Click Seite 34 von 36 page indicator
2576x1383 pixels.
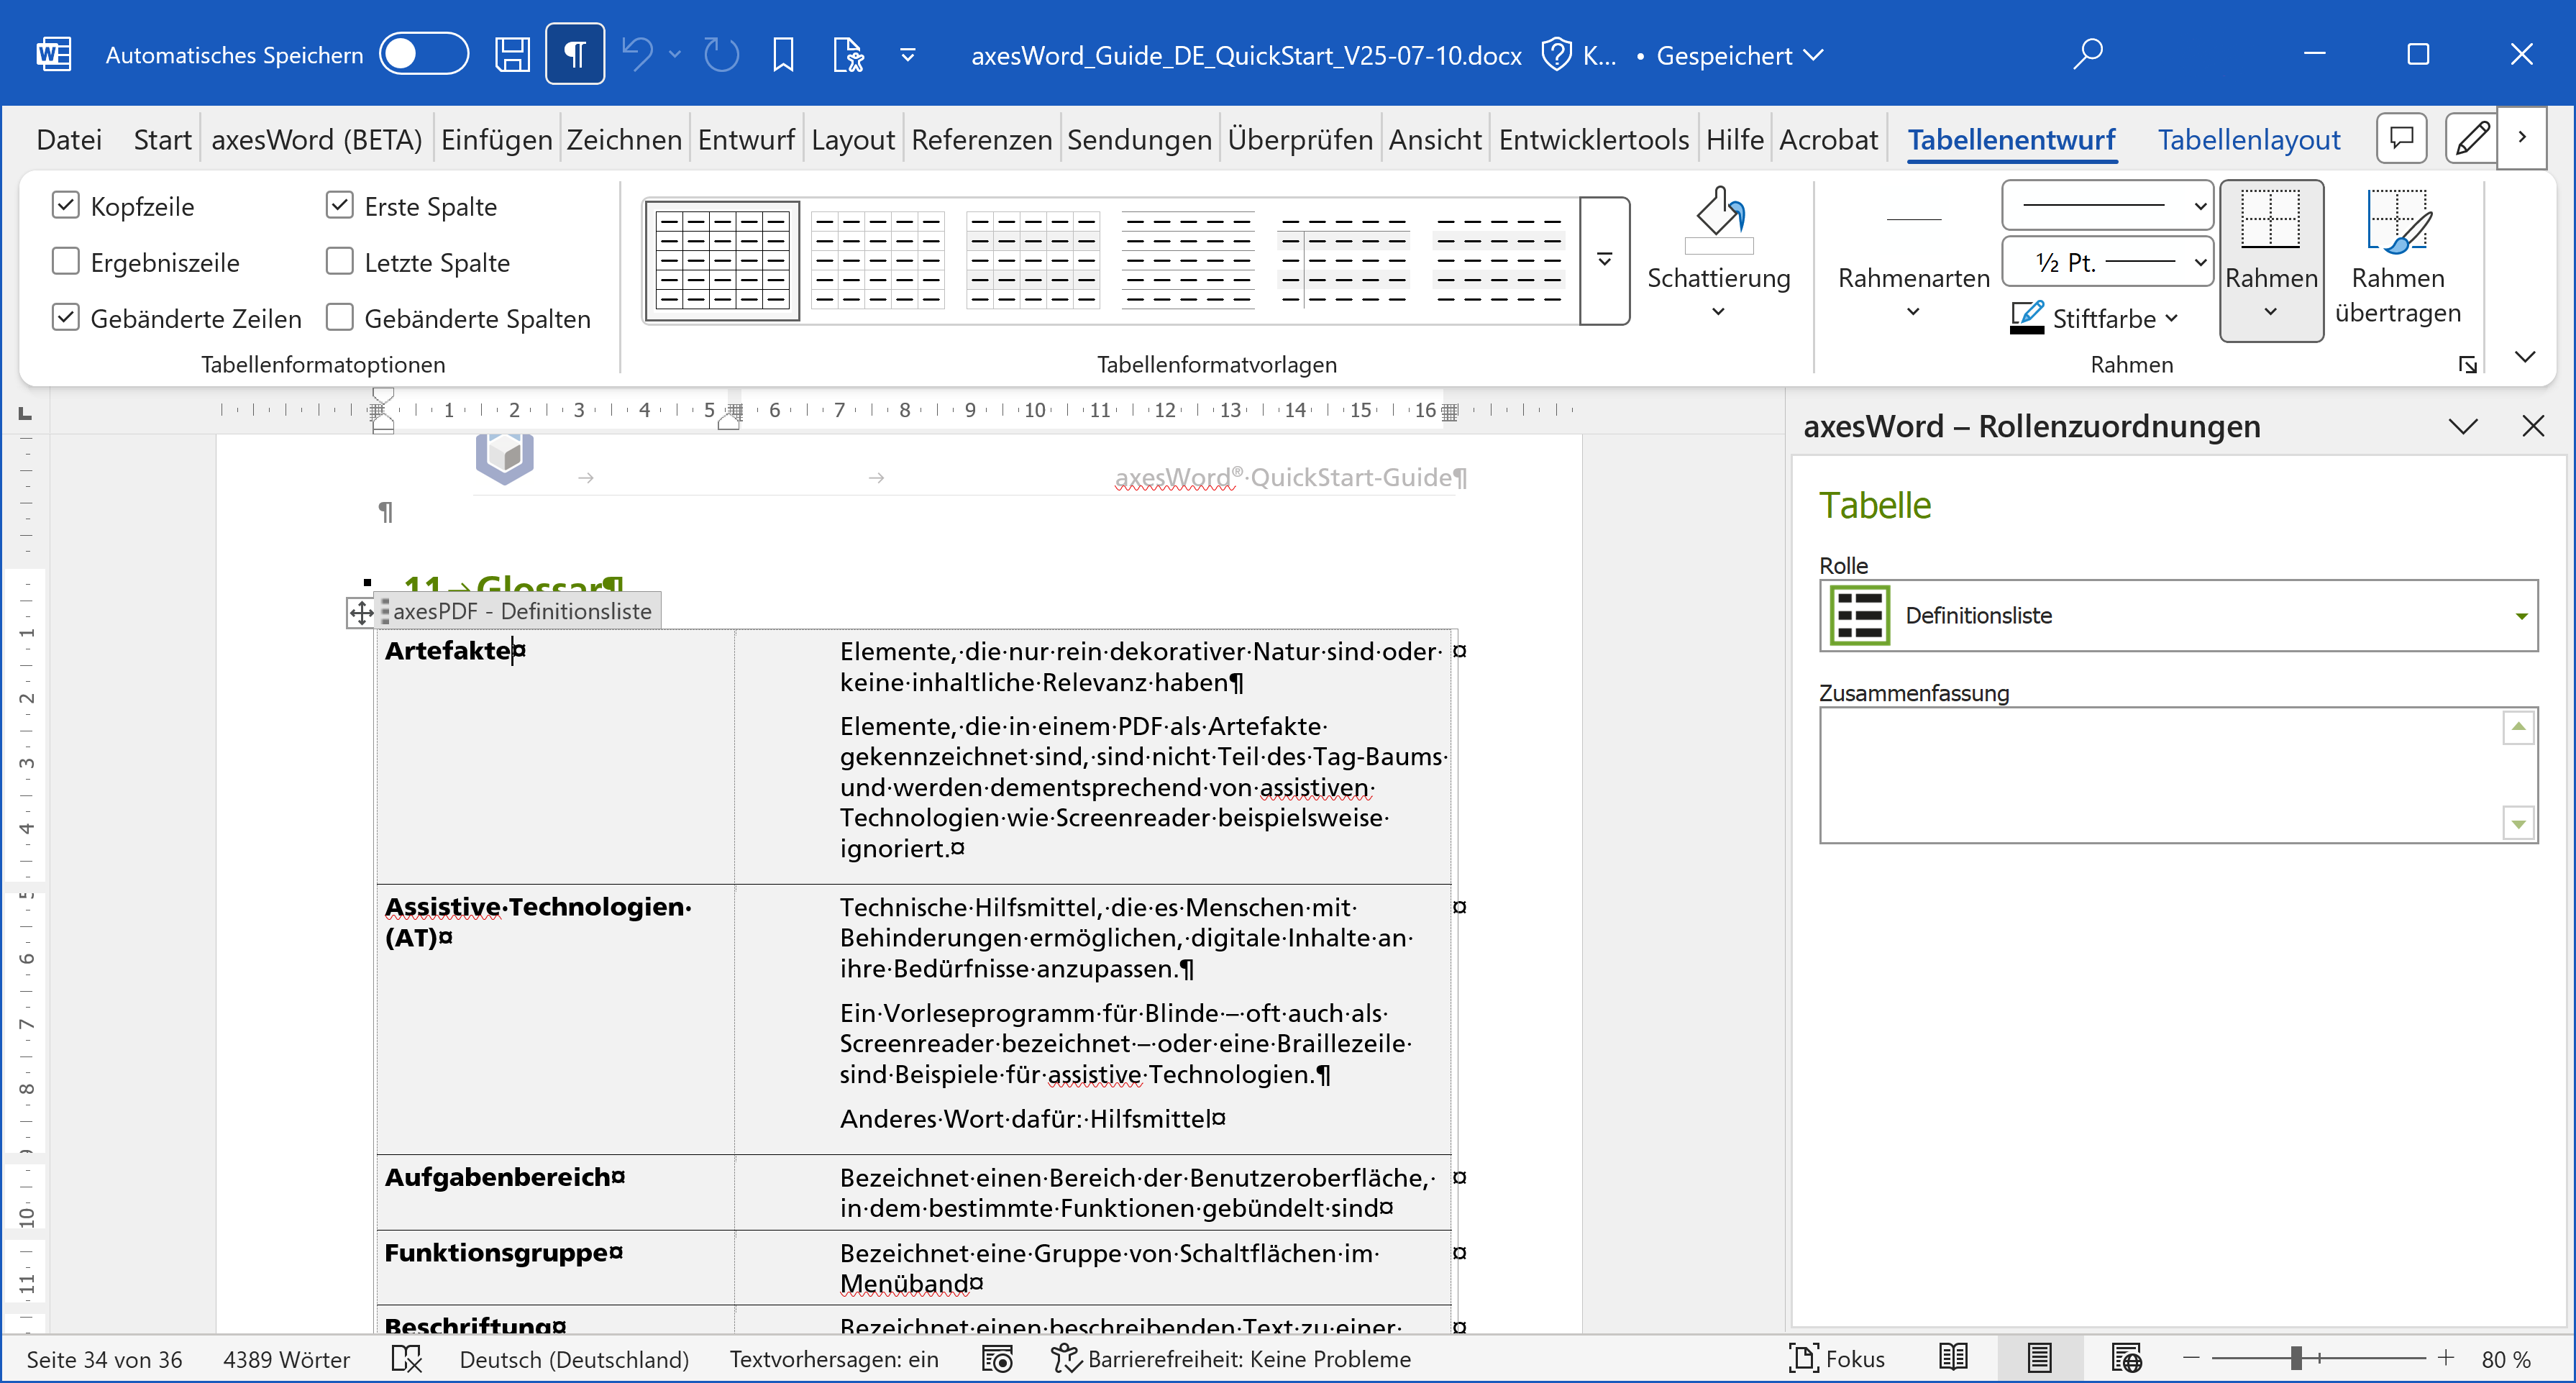click(104, 1359)
